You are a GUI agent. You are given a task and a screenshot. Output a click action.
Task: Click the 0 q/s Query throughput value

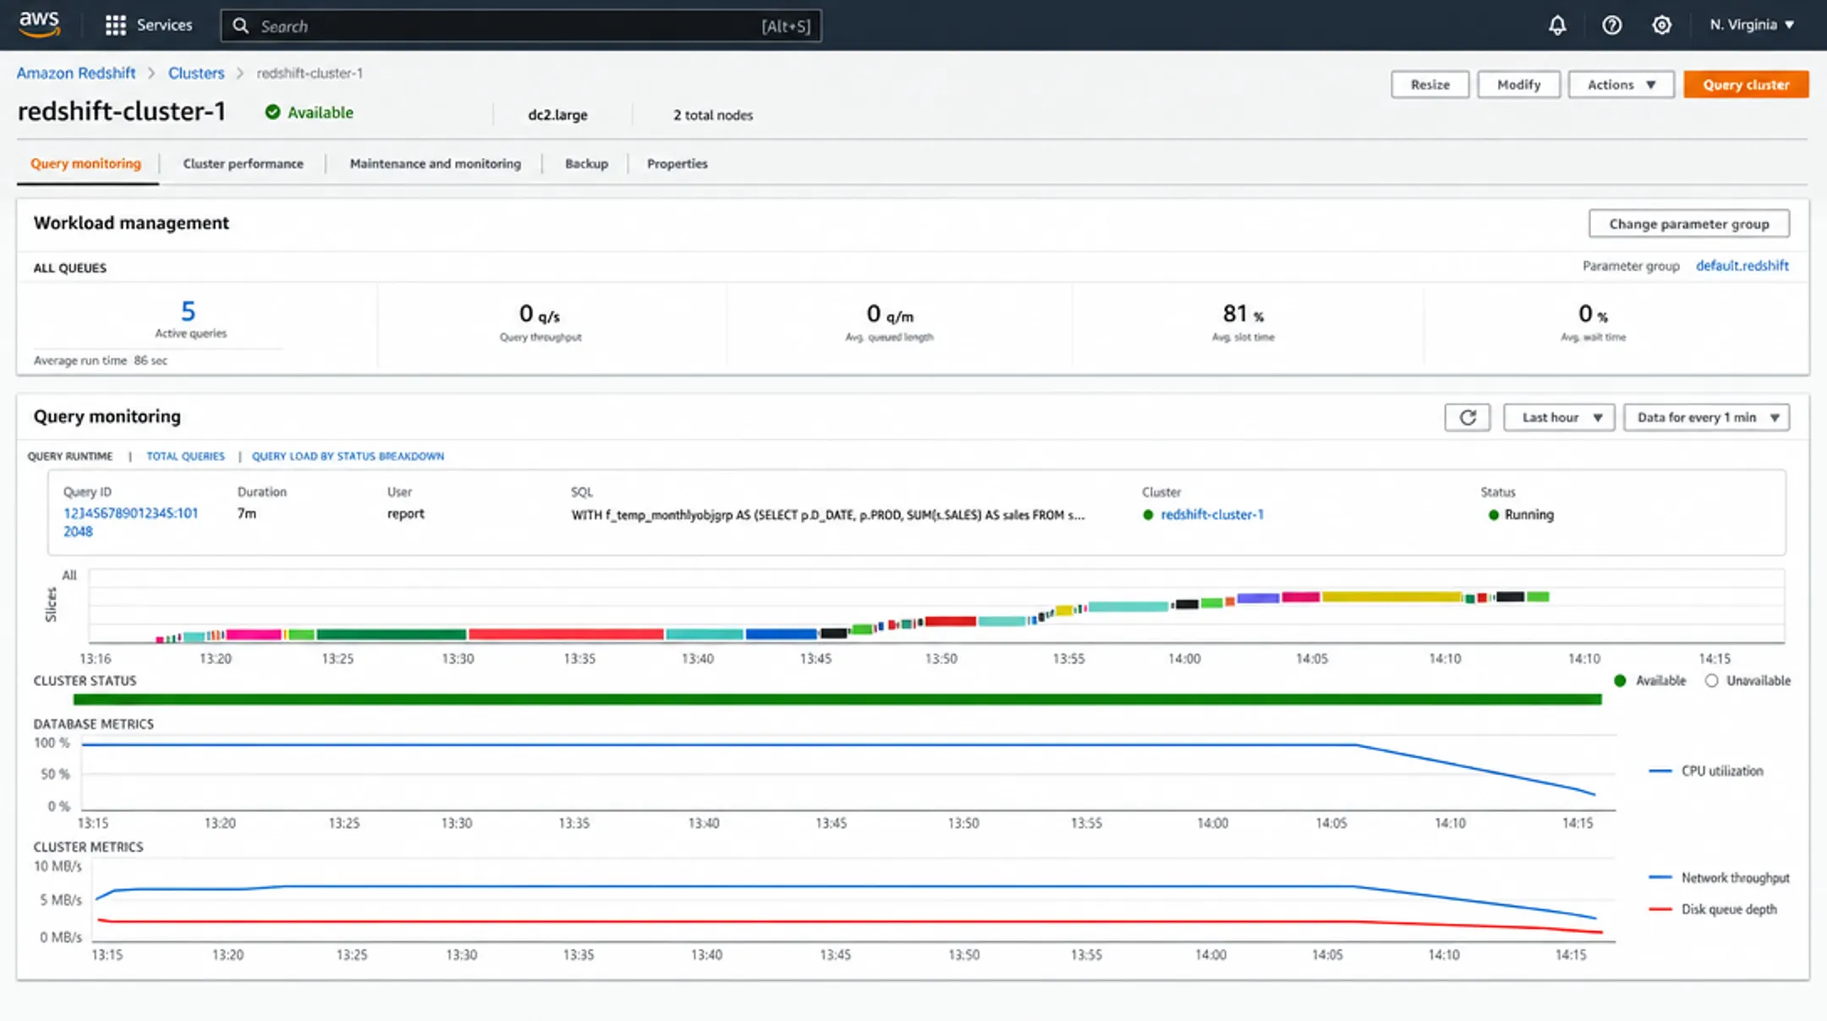540,314
